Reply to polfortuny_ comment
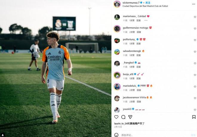The image size is (197, 137). [x=138, y=44]
